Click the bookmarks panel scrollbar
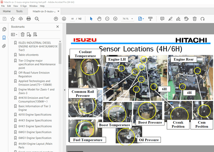214x152 pixels. (x=60, y=53)
